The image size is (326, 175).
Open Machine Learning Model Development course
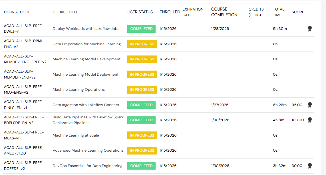86,59
